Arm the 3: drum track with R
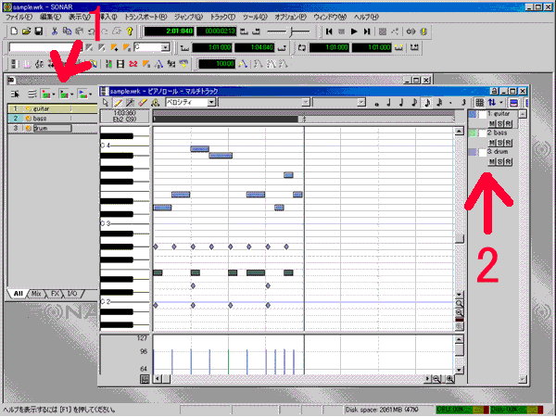 pos(508,161)
